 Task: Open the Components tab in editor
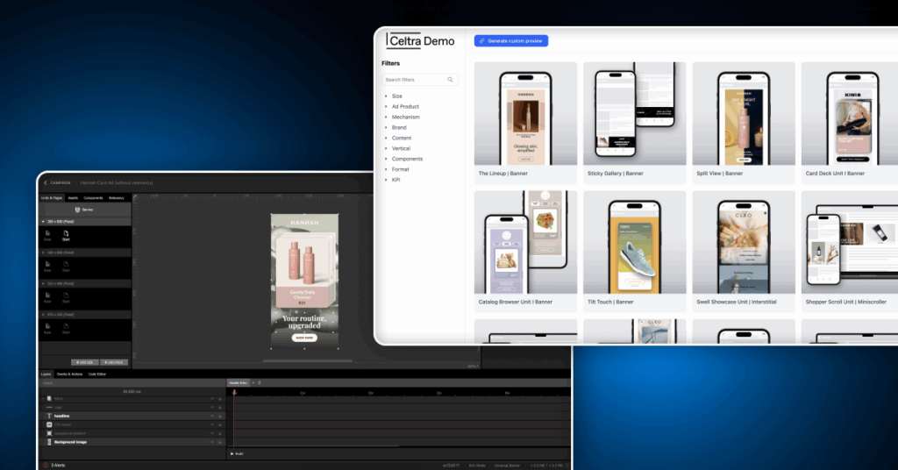[93, 198]
